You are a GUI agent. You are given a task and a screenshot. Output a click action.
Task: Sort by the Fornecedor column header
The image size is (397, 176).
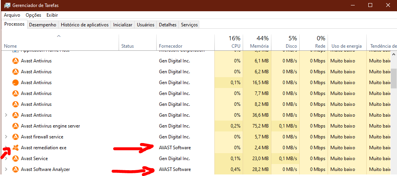[x=171, y=46]
